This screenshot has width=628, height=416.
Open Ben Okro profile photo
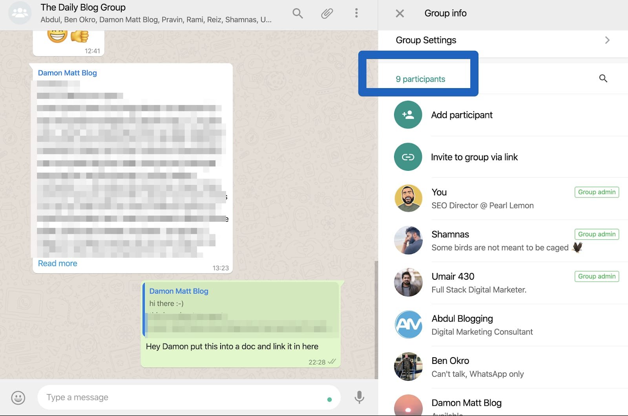click(408, 367)
